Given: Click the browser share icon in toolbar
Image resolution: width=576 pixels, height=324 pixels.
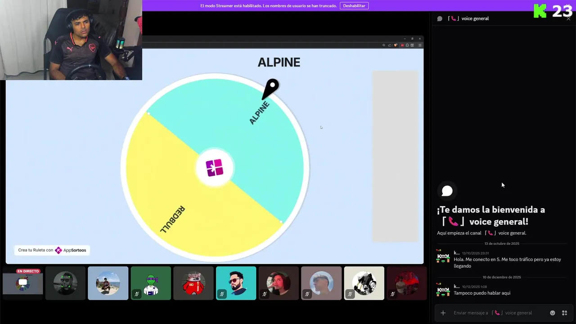Looking at the screenshot, I should coord(389,45).
